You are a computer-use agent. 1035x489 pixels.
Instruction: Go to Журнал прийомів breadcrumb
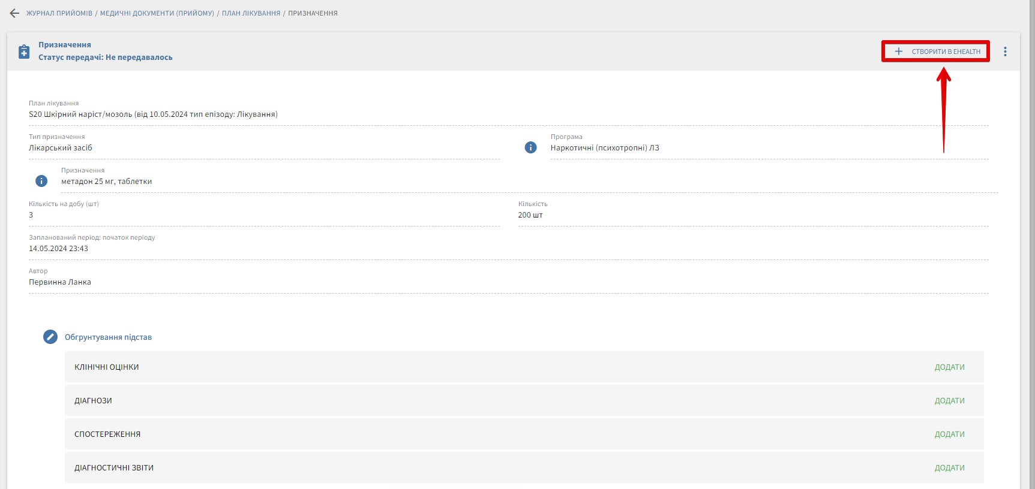coord(59,13)
